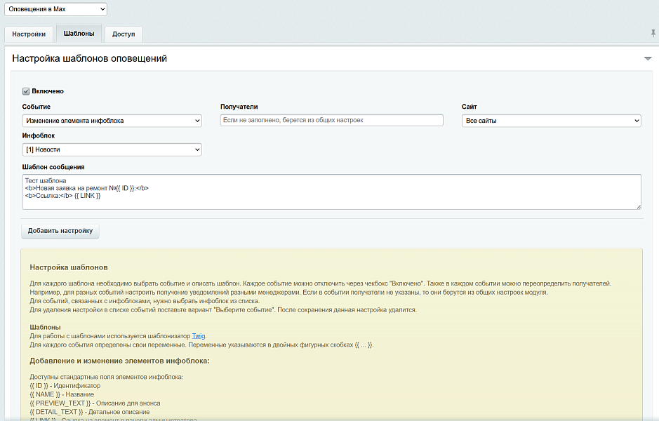Viewport: 659px width, 421px height.
Task: Open the Доступ tab
Action: [124, 34]
